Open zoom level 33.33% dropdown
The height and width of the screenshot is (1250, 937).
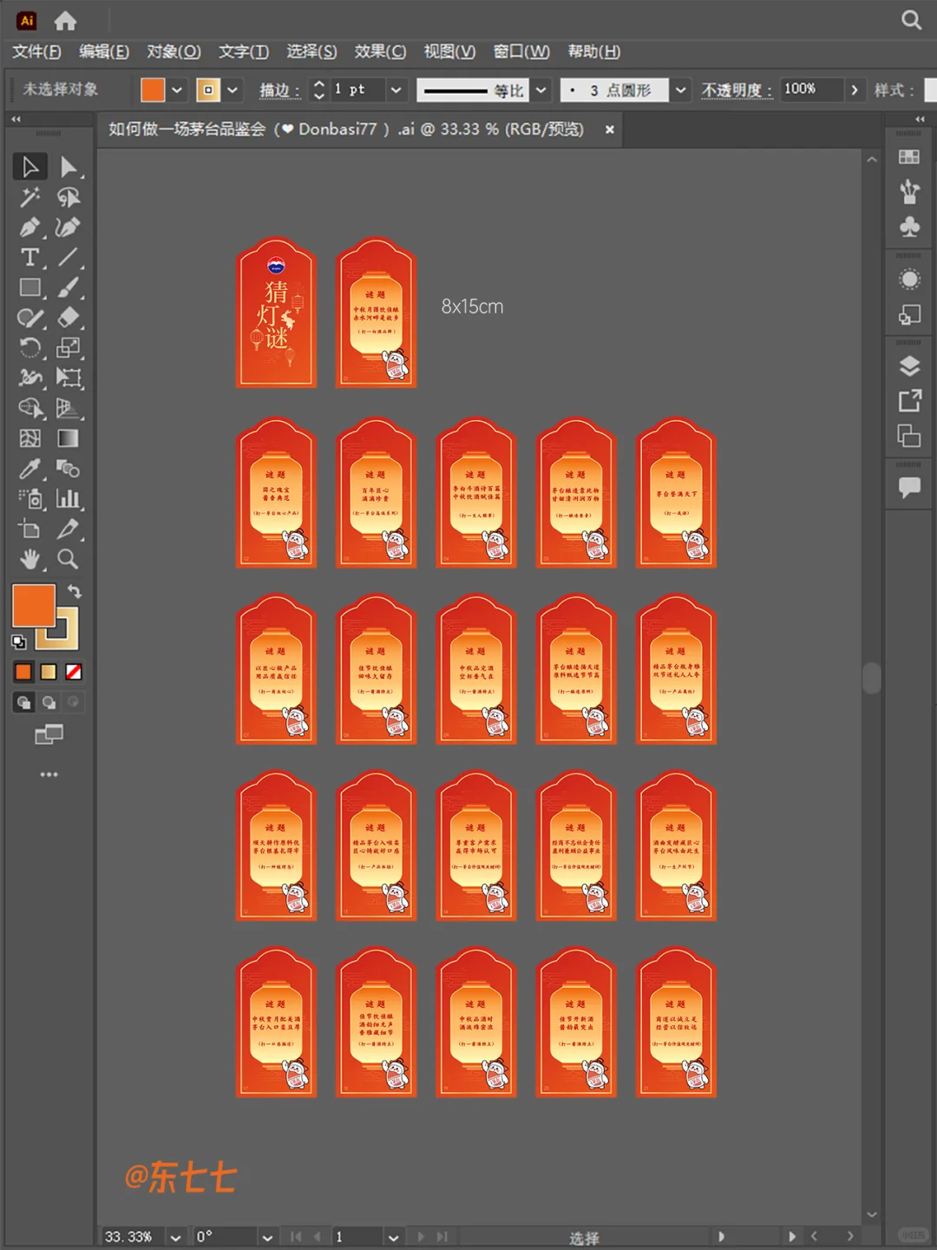point(177,1237)
